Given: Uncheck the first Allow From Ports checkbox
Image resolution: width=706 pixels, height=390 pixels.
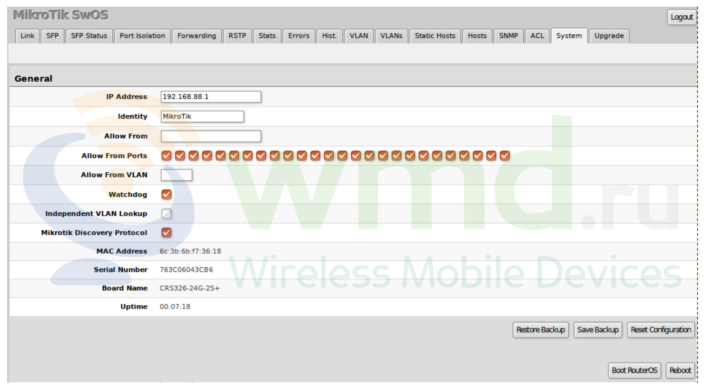Looking at the screenshot, I should [x=166, y=156].
